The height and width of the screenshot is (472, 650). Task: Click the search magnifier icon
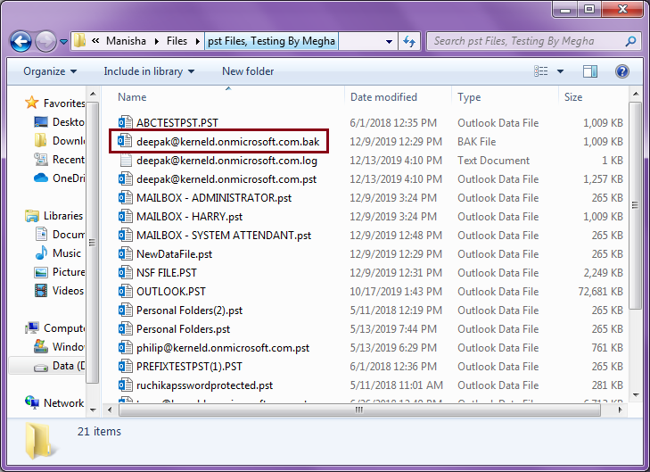[630, 41]
